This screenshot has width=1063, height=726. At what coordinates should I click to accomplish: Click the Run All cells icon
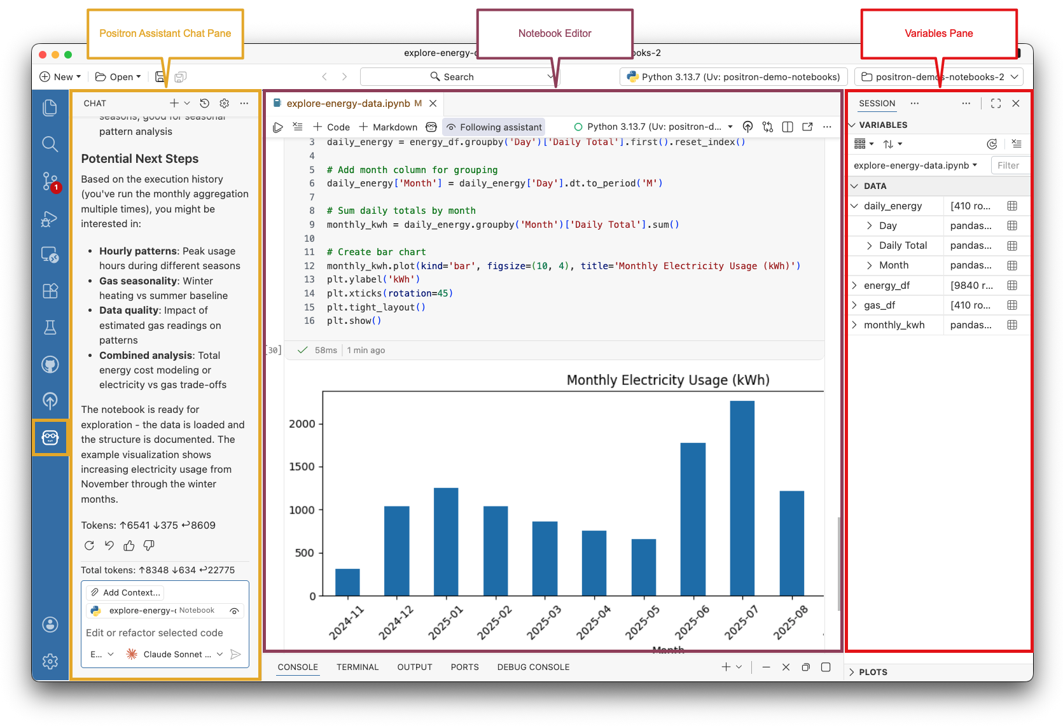278,127
